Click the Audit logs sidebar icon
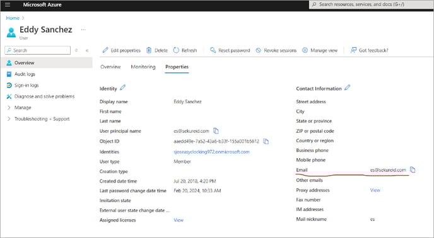 (x=9, y=74)
